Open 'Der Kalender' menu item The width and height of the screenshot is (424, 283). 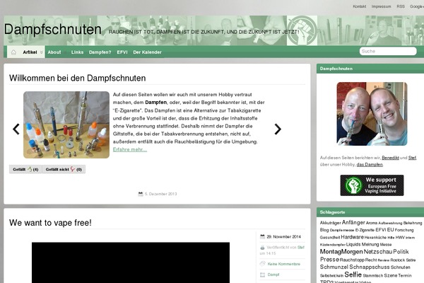147,52
